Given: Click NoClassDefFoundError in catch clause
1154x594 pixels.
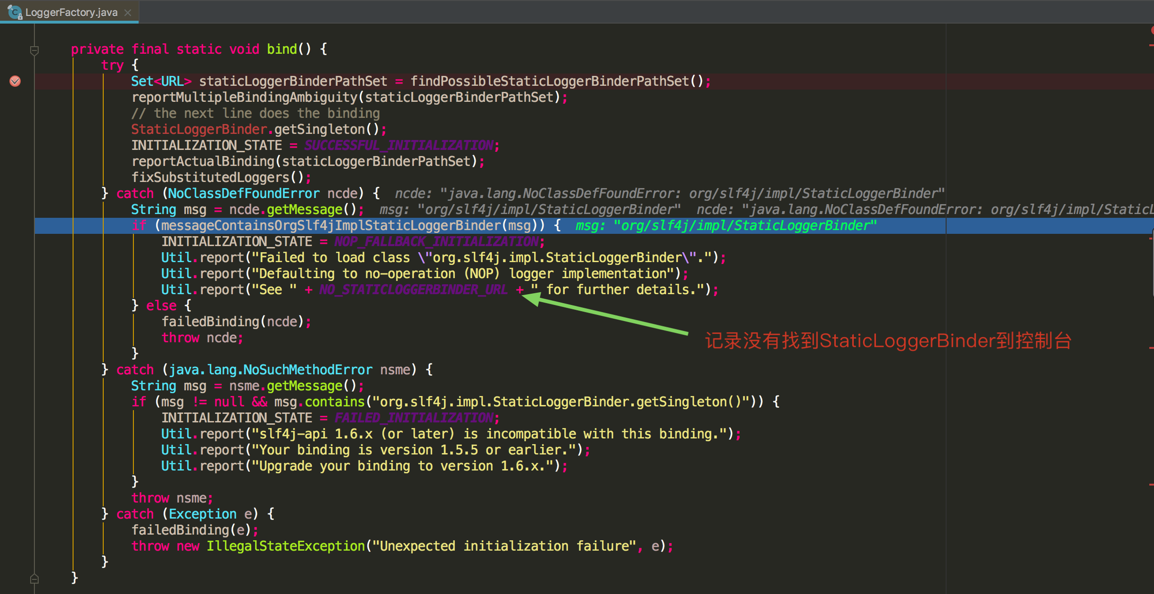Looking at the screenshot, I should tap(244, 193).
